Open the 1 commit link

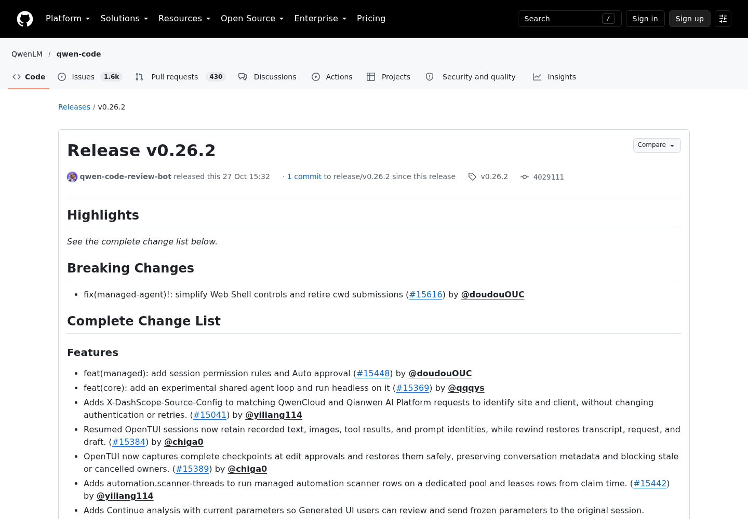tap(304, 176)
